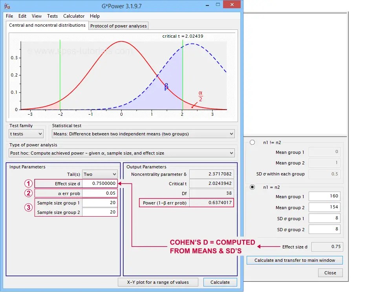Select the n1 = n2 radio button

coord(252,186)
